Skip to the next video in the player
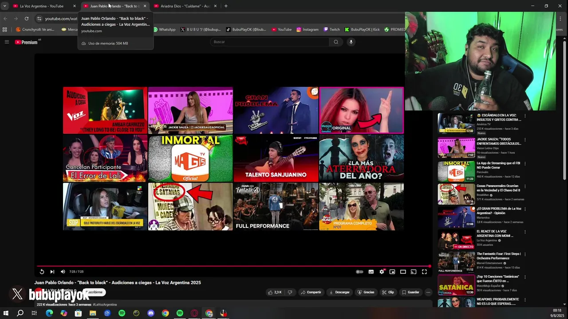Screen dimensions: 568x319 tap(52, 272)
